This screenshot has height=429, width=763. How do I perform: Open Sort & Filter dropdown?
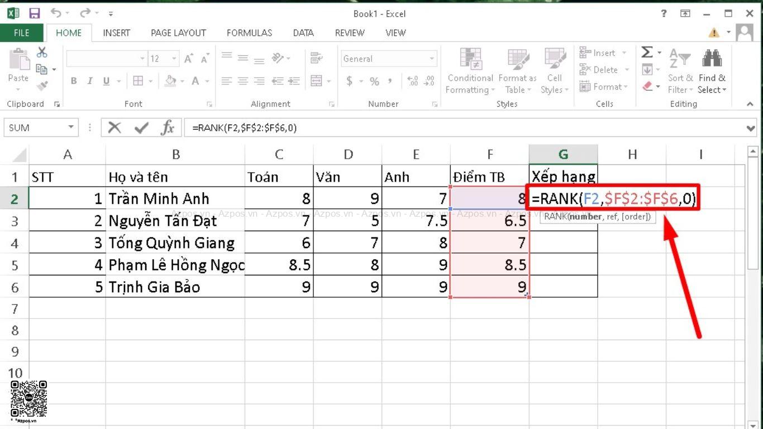tap(680, 71)
